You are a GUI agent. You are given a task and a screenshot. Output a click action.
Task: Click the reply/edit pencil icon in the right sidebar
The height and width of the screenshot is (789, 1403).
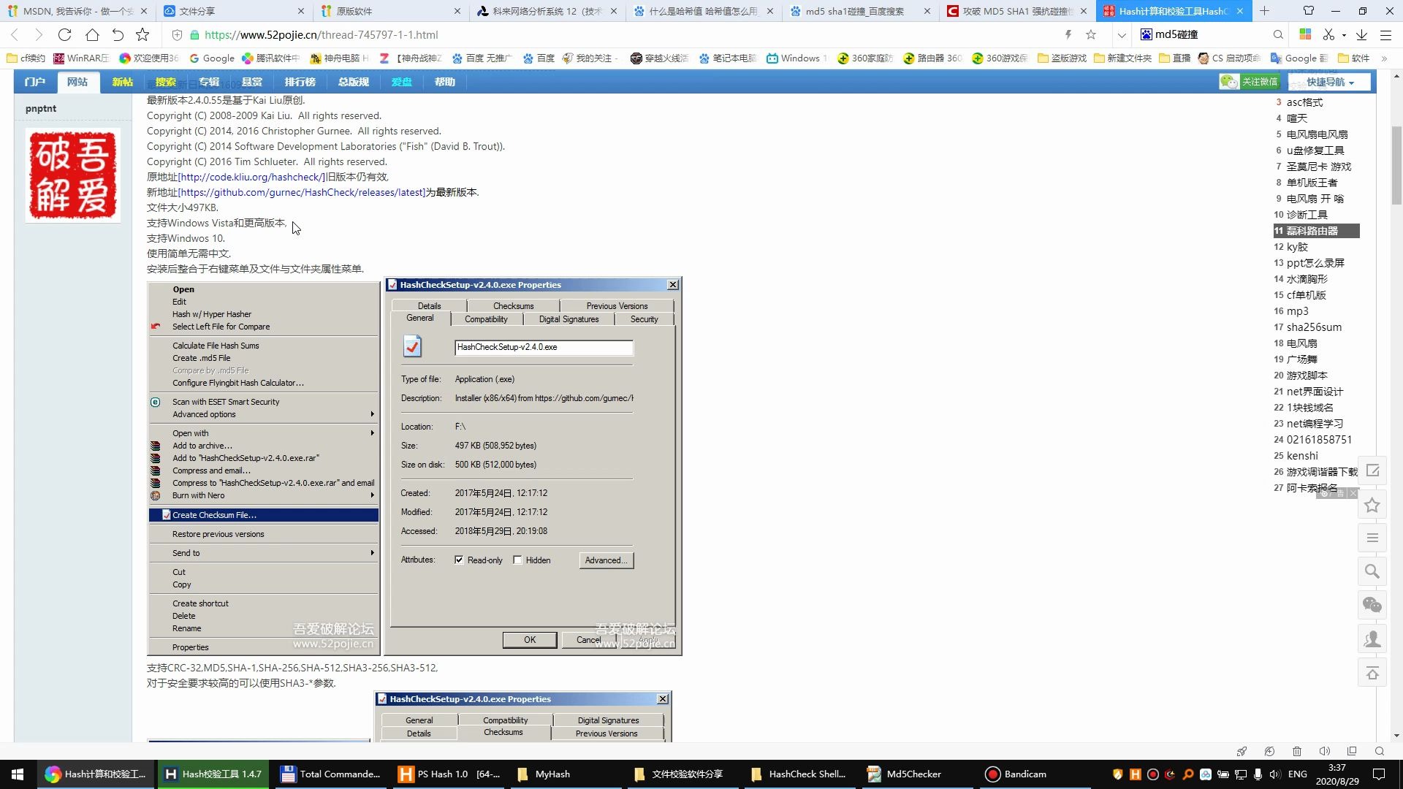tap(1372, 471)
